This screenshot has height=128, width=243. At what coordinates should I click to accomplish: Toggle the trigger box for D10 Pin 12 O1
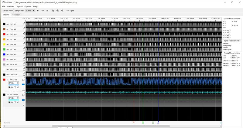click(x=24, y=74)
